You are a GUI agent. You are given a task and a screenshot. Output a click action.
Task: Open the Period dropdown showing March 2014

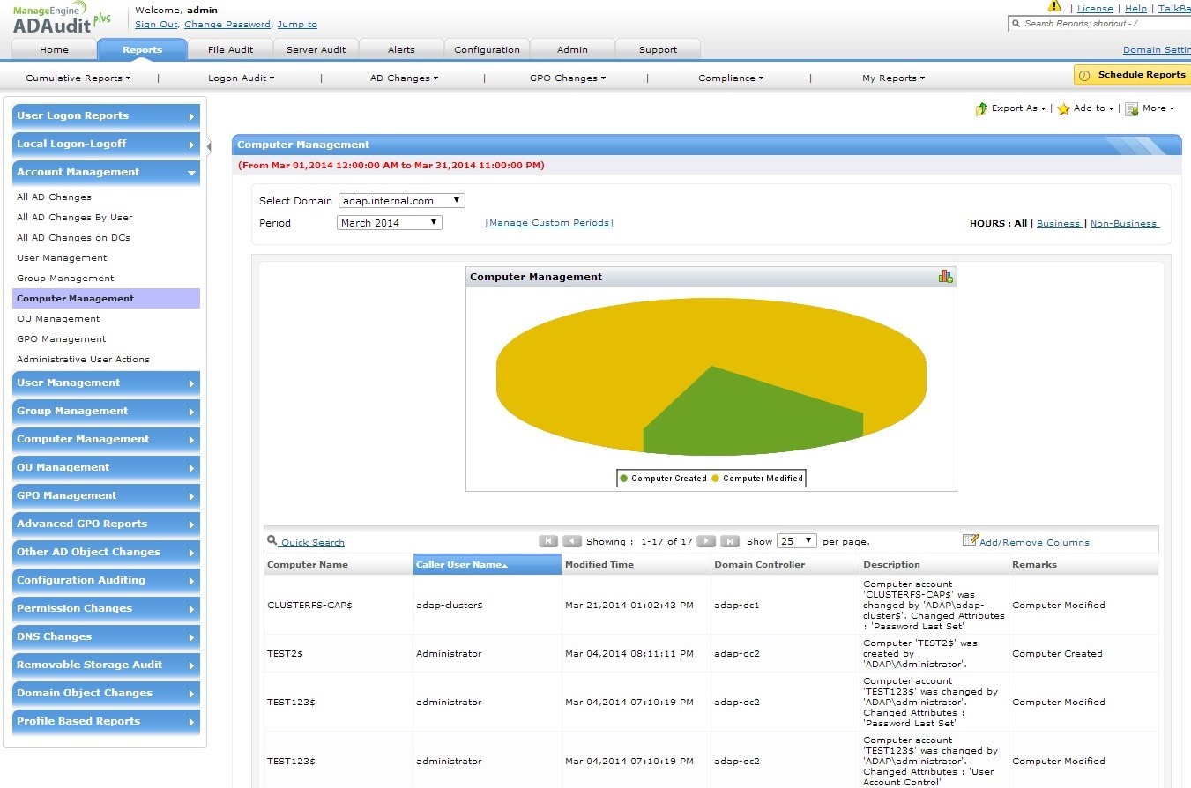390,223
